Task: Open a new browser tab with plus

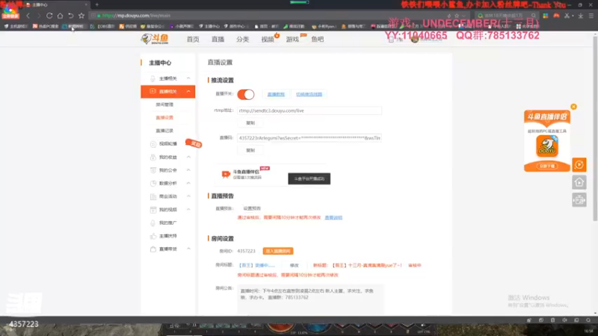Action: pyautogui.click(x=97, y=4)
